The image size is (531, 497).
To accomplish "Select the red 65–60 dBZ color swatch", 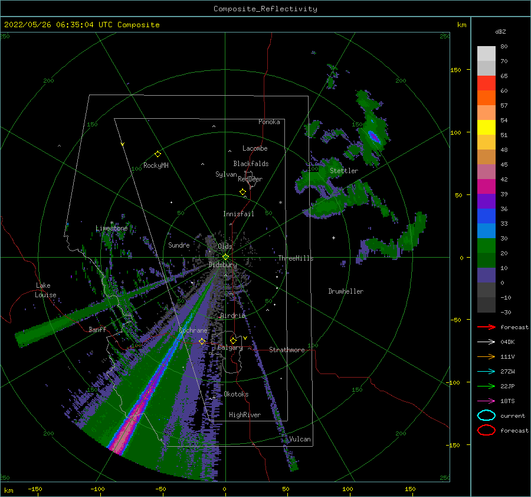I will [x=486, y=83].
